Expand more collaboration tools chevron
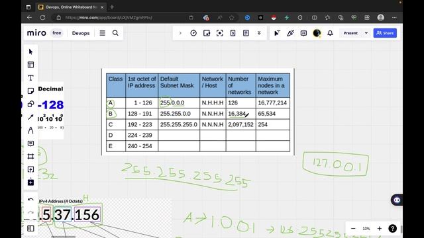This screenshot has height=238, width=424. point(259,33)
